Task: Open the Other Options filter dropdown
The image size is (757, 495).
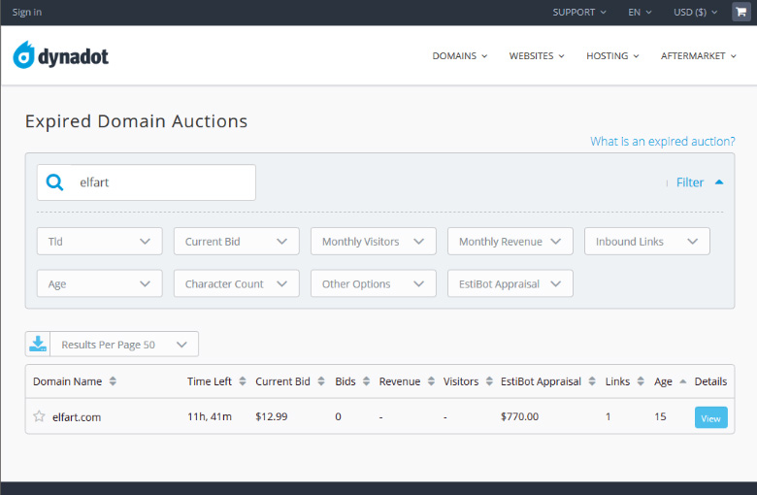Action: point(374,283)
